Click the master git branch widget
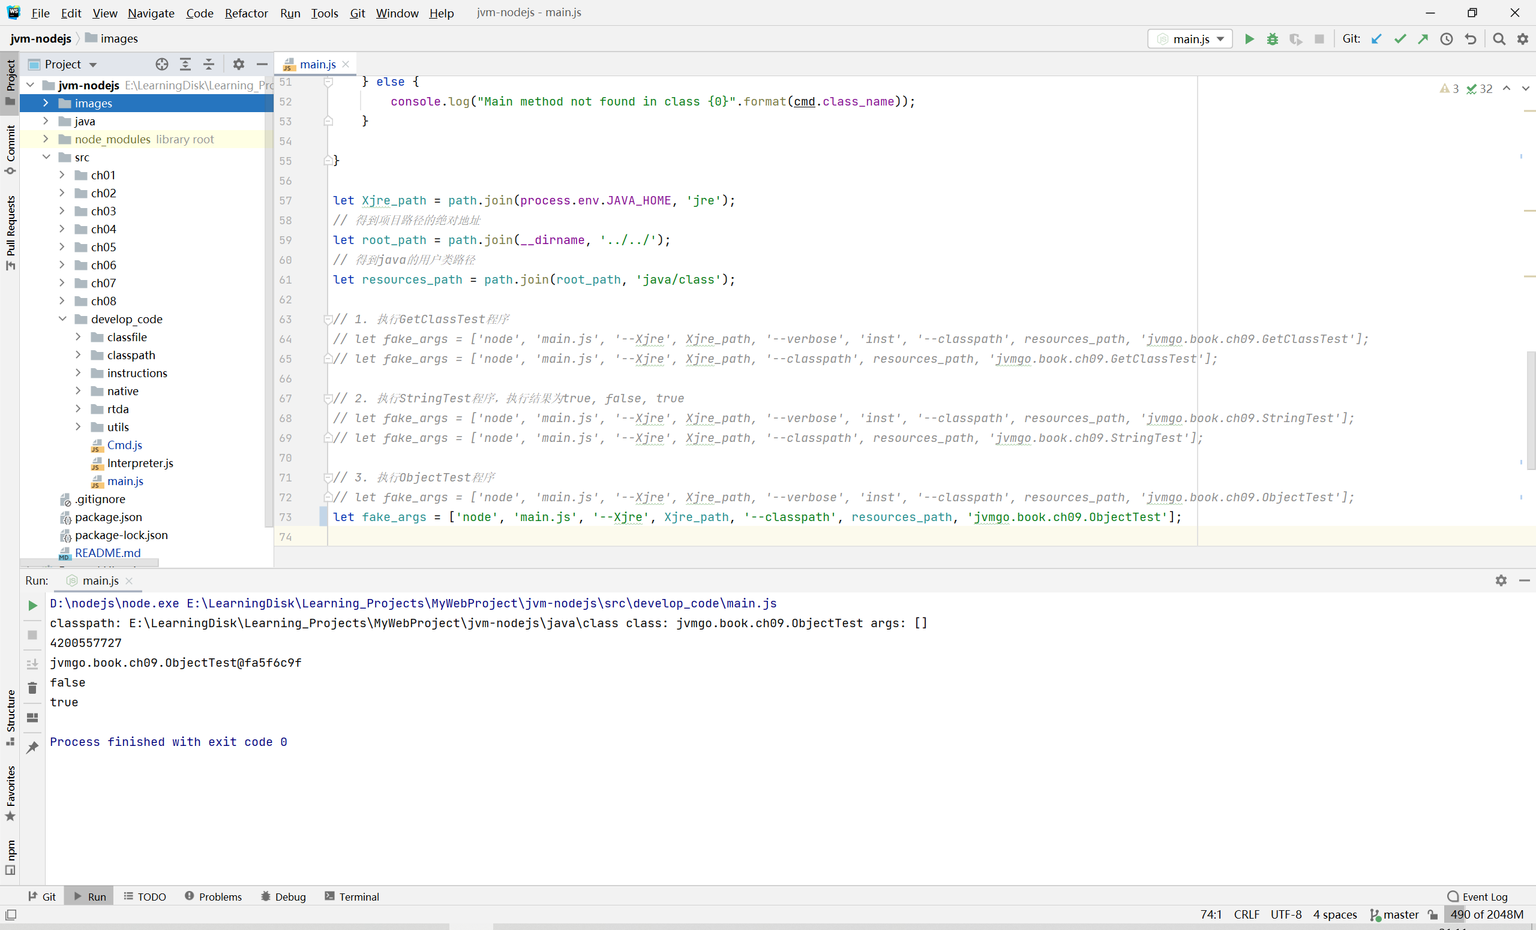 1394,914
